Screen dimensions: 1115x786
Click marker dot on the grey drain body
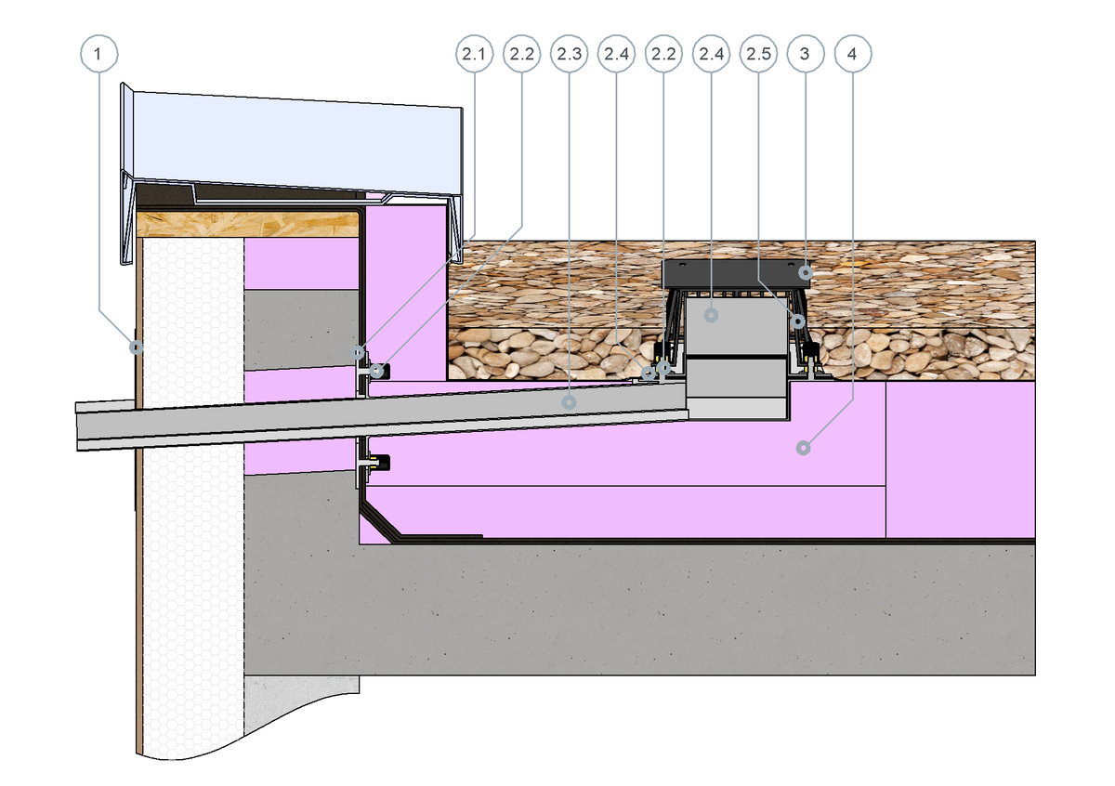point(711,316)
